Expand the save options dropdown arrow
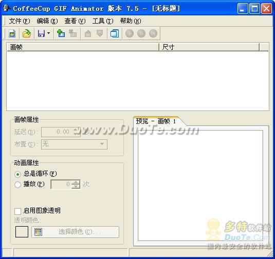Viewport: 275px width, 259px height. point(49,33)
